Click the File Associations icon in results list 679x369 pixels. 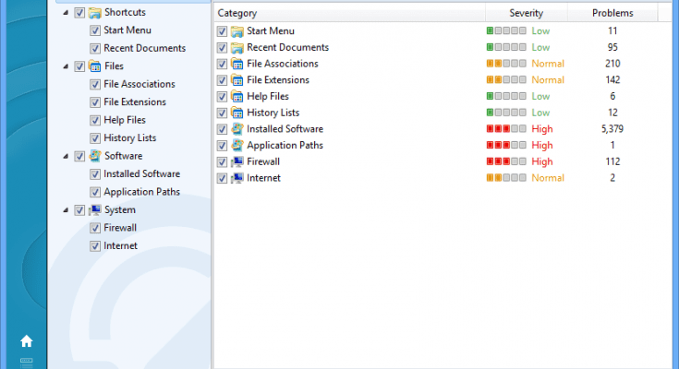pyautogui.click(x=237, y=64)
